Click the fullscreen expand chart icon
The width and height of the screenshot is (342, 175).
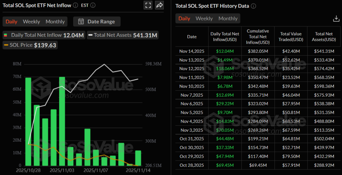[x=148, y=5]
